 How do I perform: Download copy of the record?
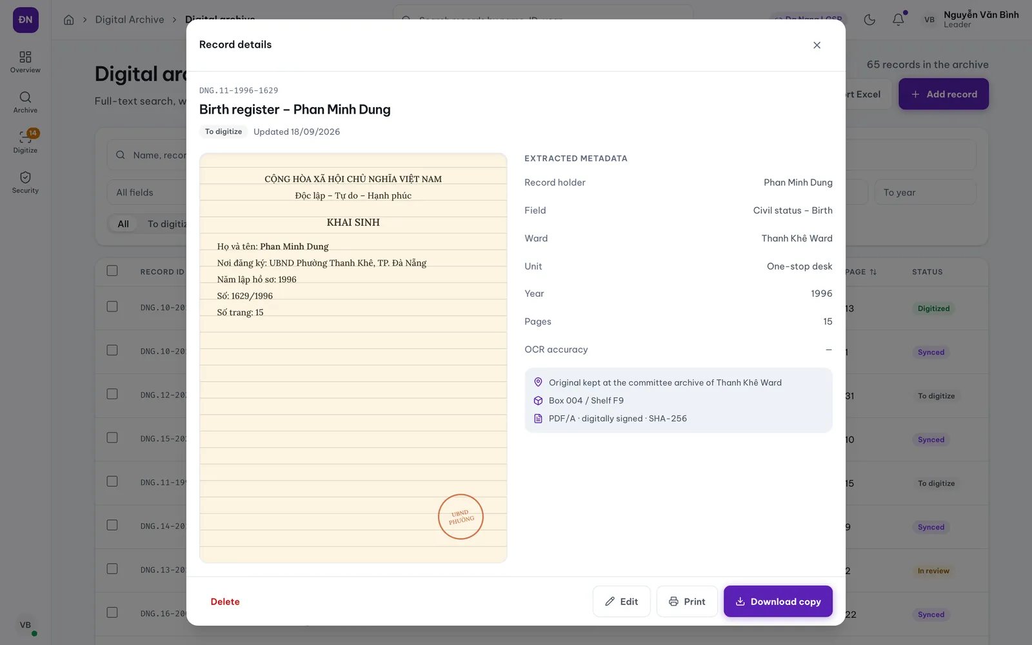778,601
